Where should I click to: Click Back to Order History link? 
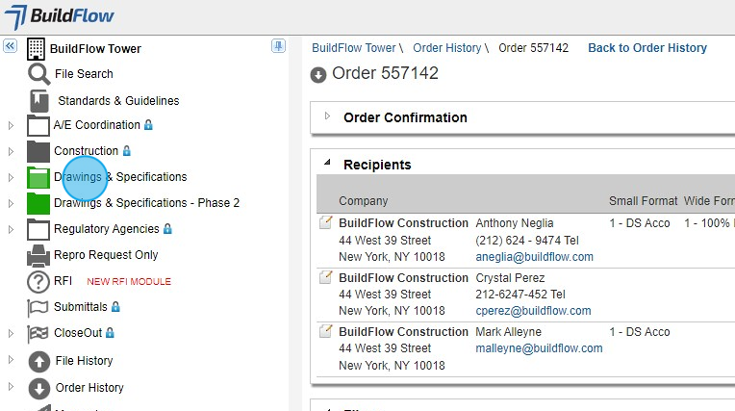[646, 48]
